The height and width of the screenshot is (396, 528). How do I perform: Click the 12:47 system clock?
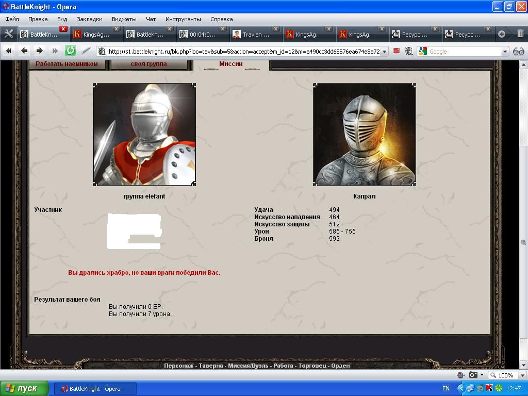pos(514,389)
